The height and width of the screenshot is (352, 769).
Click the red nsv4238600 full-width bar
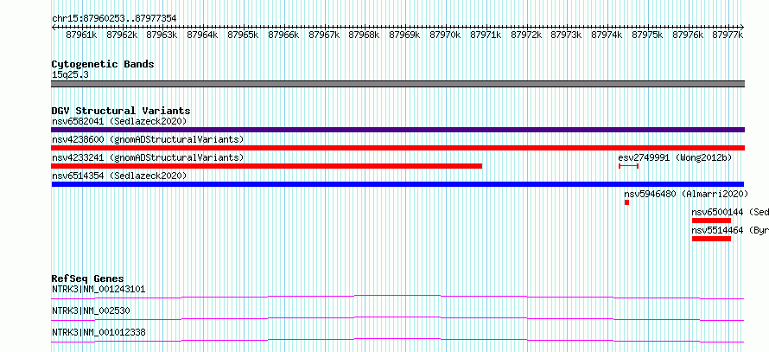(397, 148)
